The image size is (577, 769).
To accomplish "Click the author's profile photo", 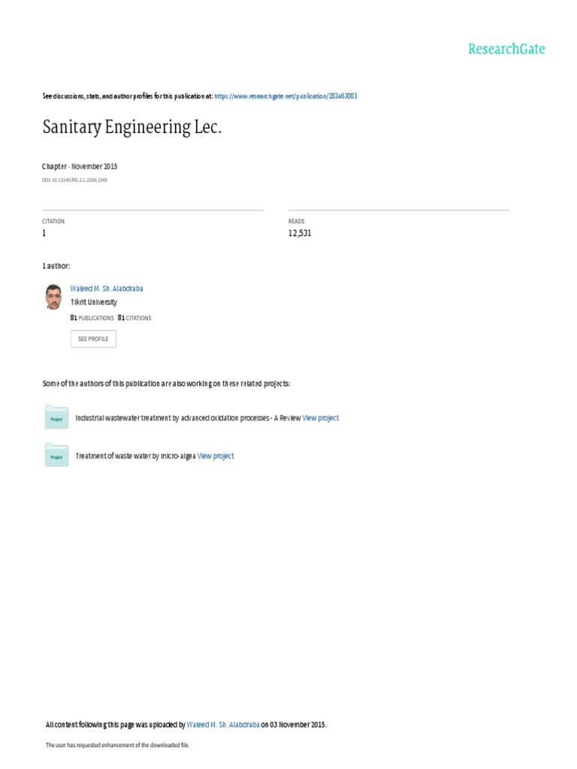I will pos(53,297).
